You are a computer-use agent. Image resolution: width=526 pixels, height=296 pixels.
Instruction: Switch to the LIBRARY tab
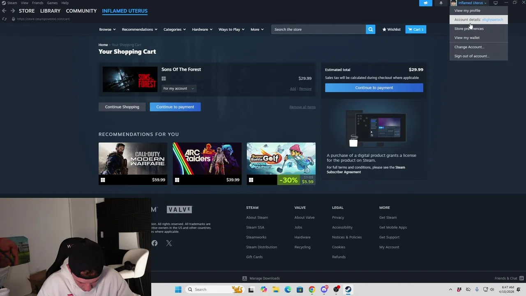(x=50, y=11)
